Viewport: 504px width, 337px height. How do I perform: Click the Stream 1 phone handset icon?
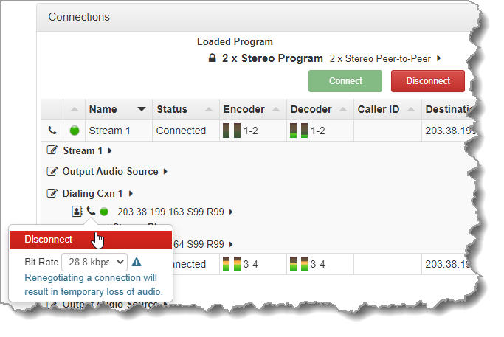point(52,131)
